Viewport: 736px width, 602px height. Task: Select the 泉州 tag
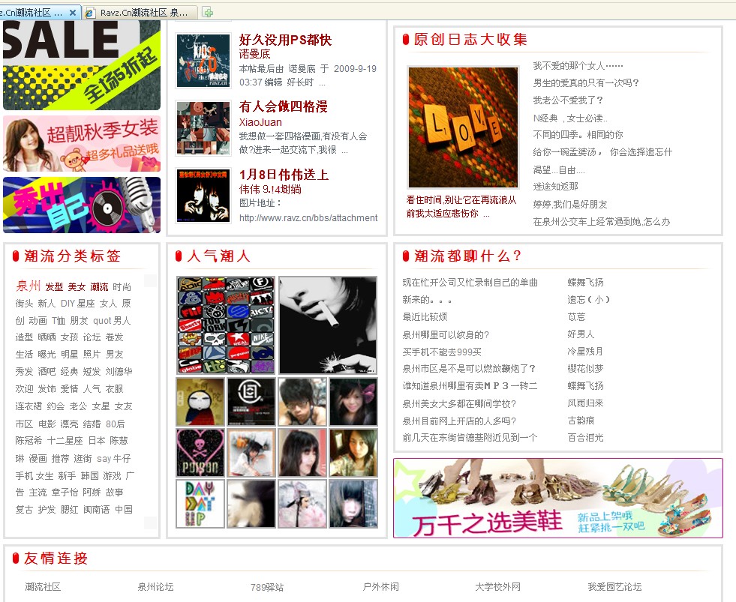(29, 286)
